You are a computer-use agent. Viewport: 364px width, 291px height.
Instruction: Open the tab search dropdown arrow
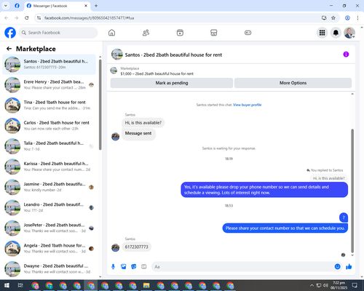pyautogui.click(x=6, y=6)
